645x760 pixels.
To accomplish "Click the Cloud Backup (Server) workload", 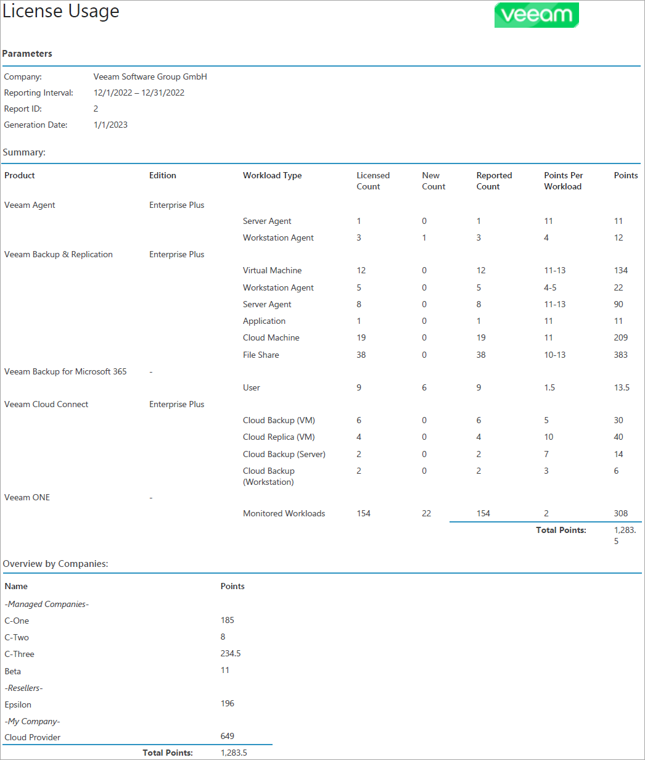I will 284,454.
